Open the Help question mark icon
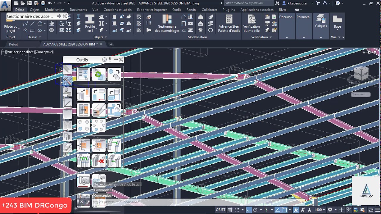Screen dimensions: 381x214 click(x=338, y=3)
